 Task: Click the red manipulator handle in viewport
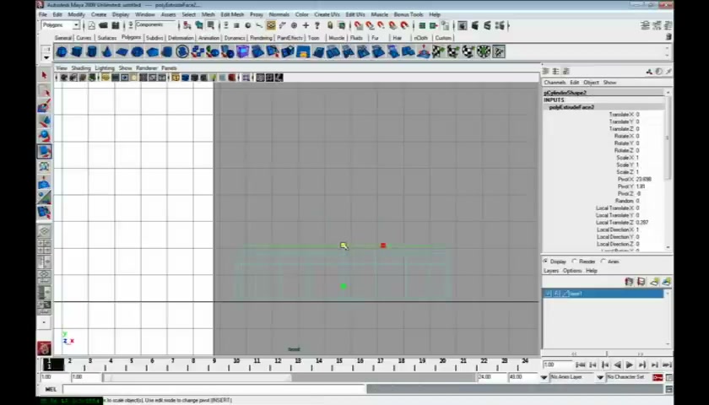383,246
